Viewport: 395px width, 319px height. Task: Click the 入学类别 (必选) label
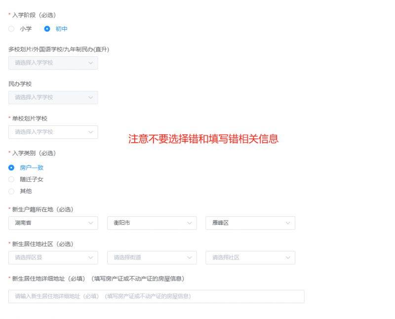point(34,153)
